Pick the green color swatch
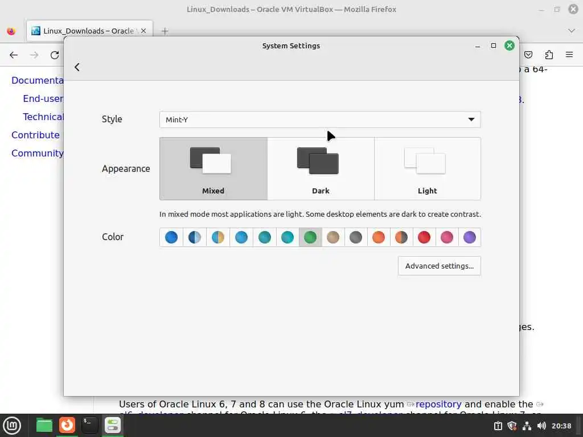This screenshot has height=437, width=583. coord(310,237)
